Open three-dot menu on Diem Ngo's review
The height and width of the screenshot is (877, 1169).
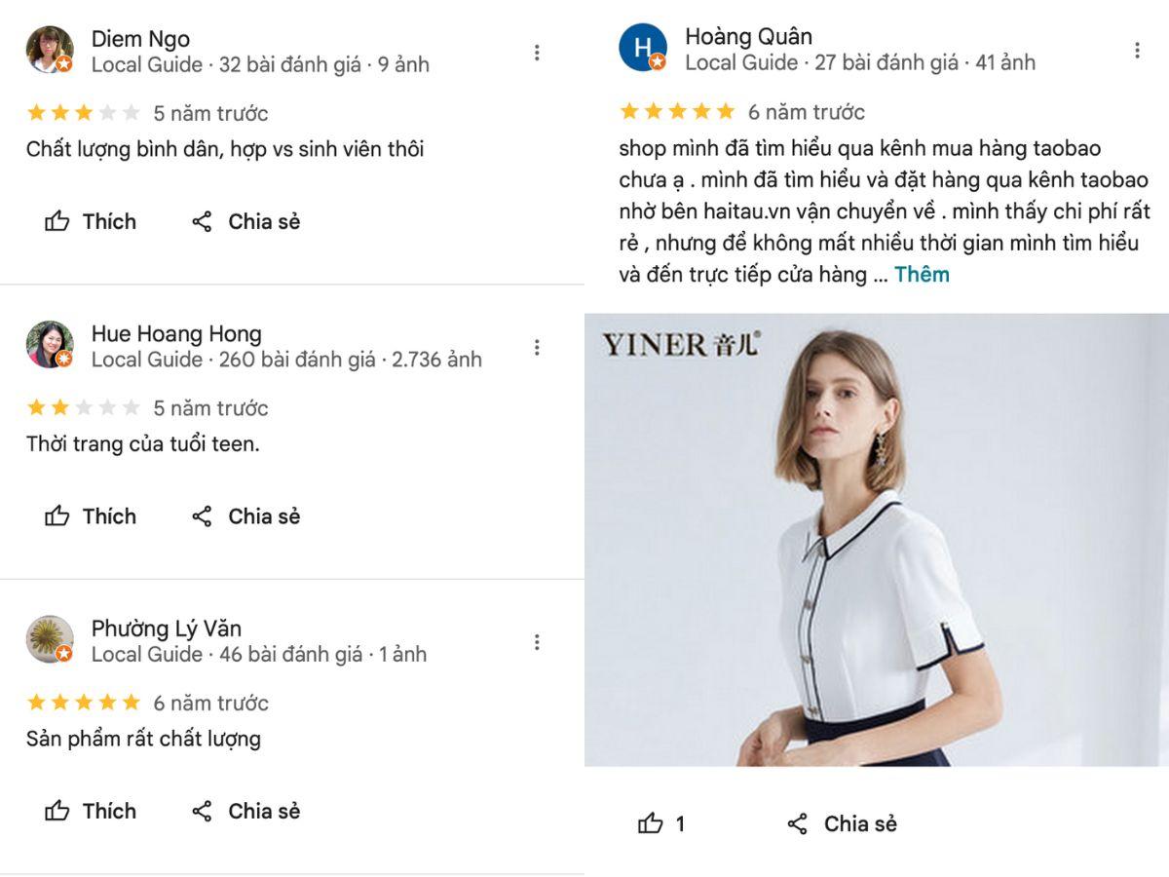(x=537, y=53)
